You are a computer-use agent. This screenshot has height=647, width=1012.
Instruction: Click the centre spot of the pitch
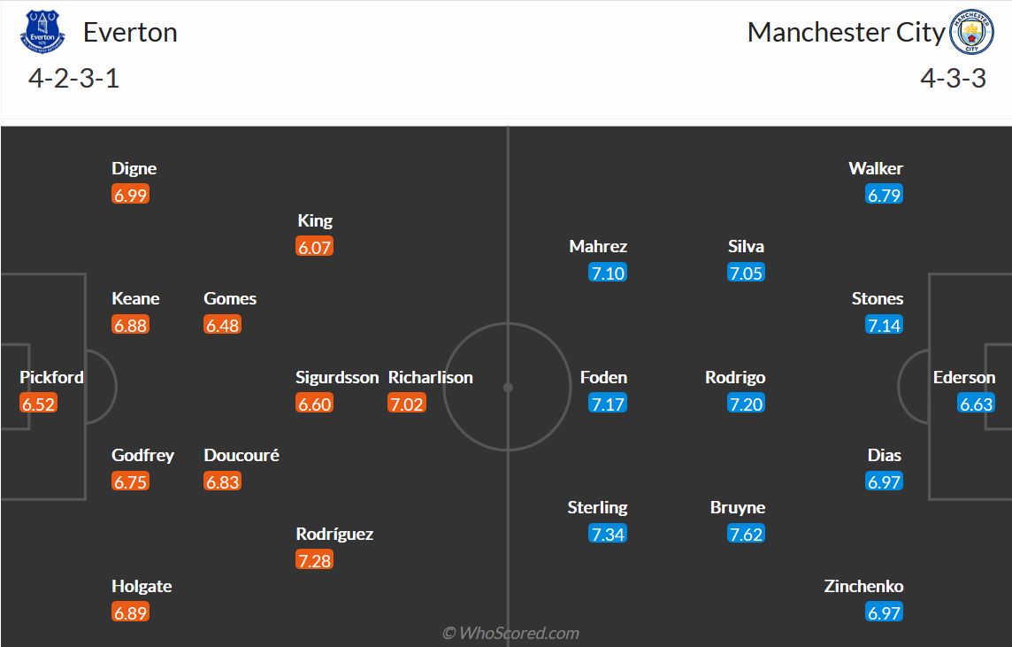(508, 388)
